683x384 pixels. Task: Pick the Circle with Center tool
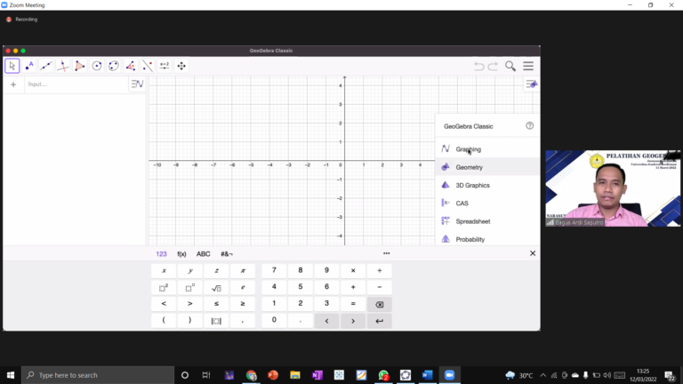(96, 66)
